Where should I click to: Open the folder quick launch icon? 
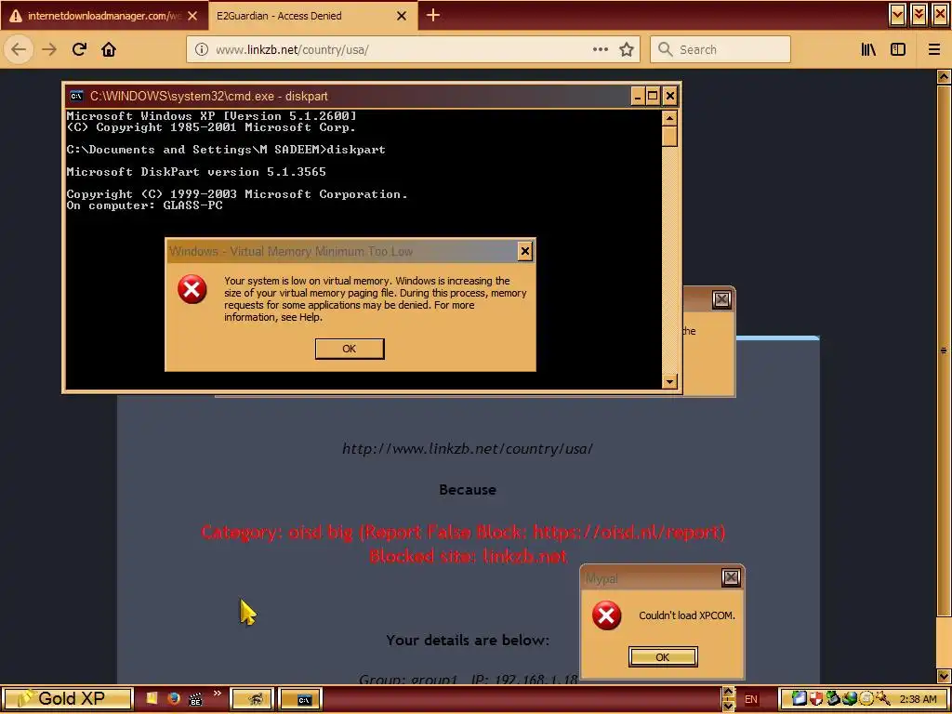point(152,699)
